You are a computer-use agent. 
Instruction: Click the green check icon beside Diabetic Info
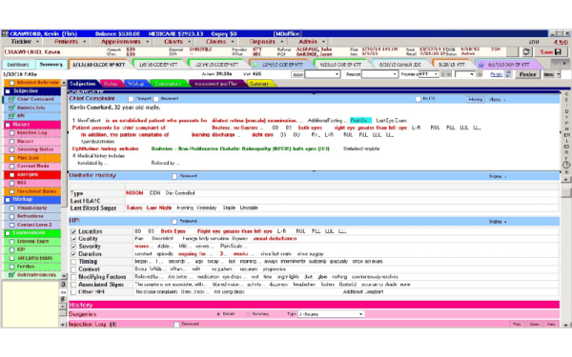pos(11,108)
